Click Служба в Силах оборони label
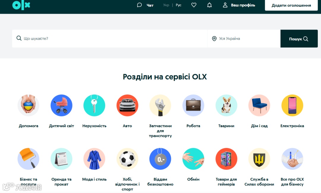 click(259, 182)
